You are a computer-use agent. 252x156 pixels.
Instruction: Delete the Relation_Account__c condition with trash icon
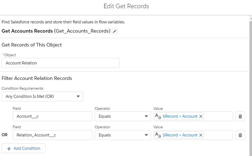[240, 135]
